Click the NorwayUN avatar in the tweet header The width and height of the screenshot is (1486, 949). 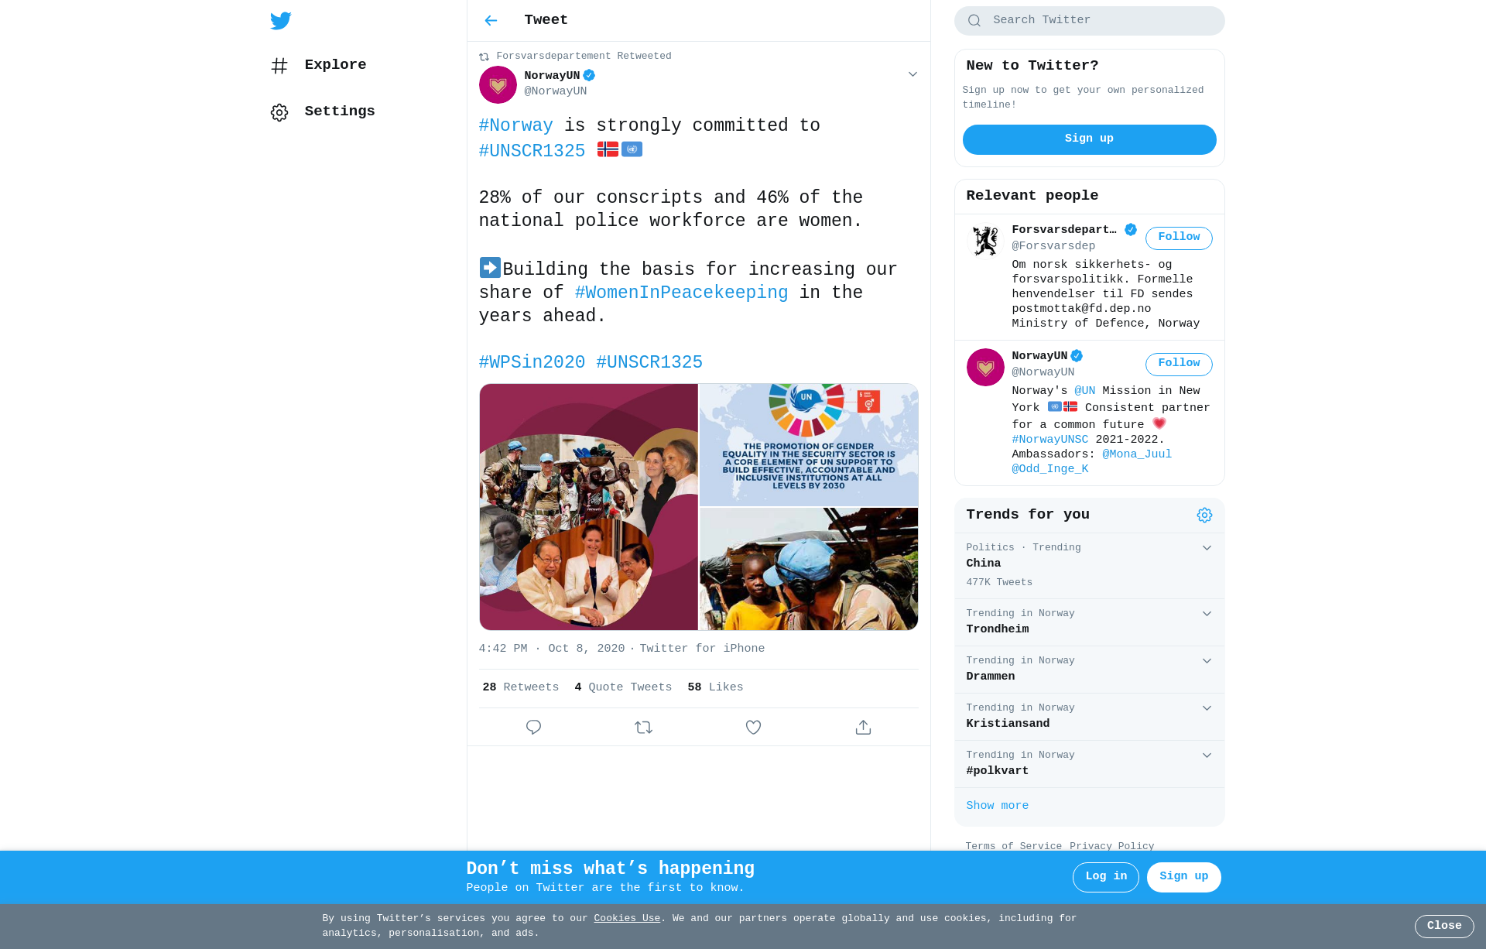(498, 84)
